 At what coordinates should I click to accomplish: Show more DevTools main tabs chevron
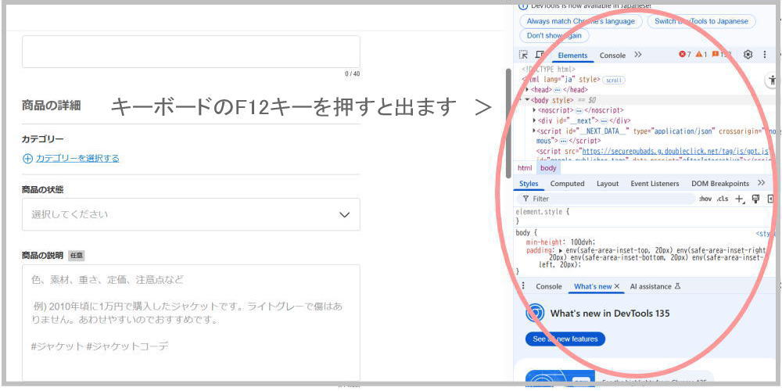pos(638,55)
